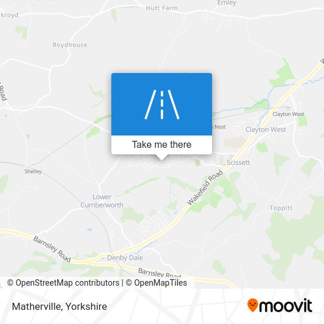Click the Wakefield Road street label
The height and width of the screenshot is (324, 324).
click(205, 187)
